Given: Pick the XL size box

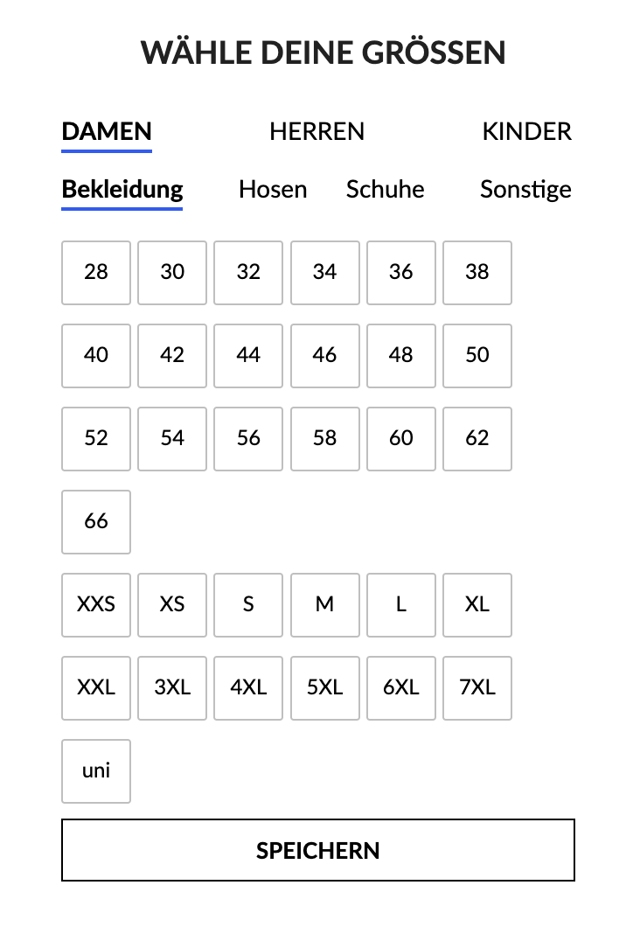Looking at the screenshot, I should point(477,605).
